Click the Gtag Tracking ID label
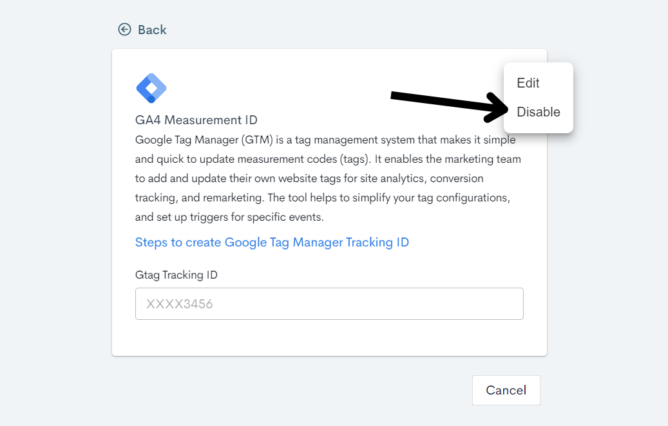This screenshot has width=668, height=426. [x=177, y=275]
